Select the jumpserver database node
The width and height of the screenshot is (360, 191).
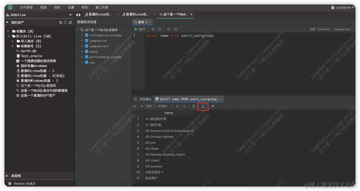click(98, 41)
